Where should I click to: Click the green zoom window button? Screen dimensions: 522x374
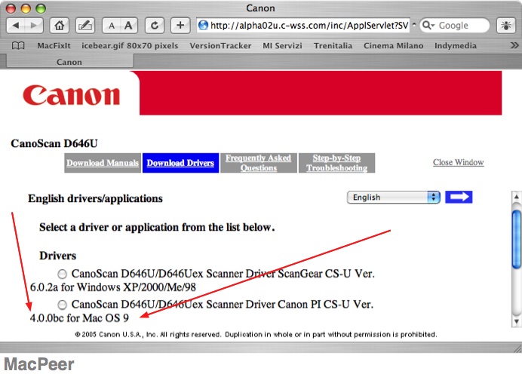(x=41, y=8)
